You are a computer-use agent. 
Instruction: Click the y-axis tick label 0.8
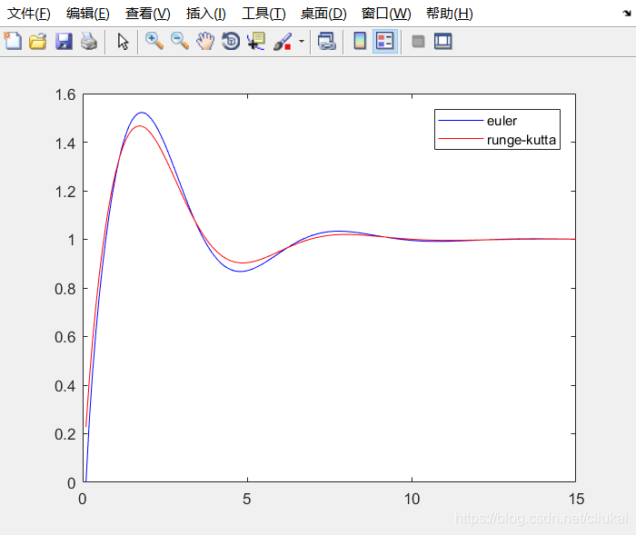[x=65, y=289]
